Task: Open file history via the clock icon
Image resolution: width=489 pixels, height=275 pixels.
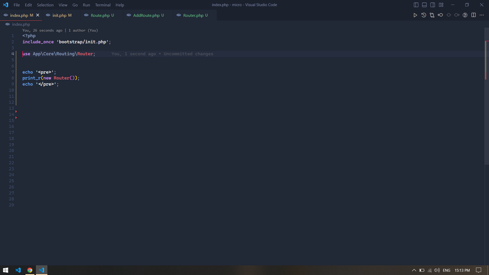Action: tap(424, 15)
